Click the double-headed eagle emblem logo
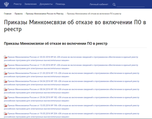This screenshot has height=119, width=152. pyautogui.click(x=6, y=4)
